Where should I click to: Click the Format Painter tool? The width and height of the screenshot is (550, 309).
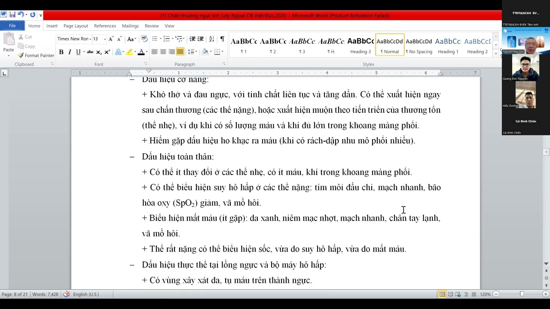pos(36,55)
